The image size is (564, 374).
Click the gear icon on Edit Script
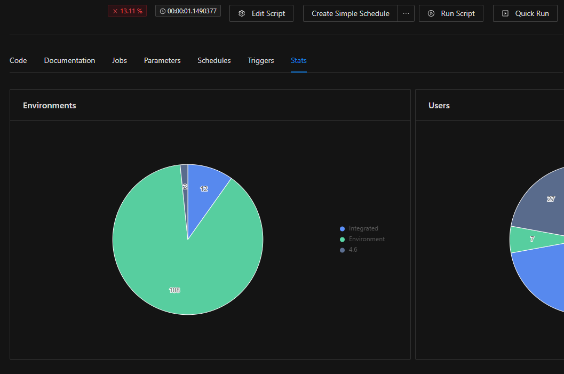point(242,13)
